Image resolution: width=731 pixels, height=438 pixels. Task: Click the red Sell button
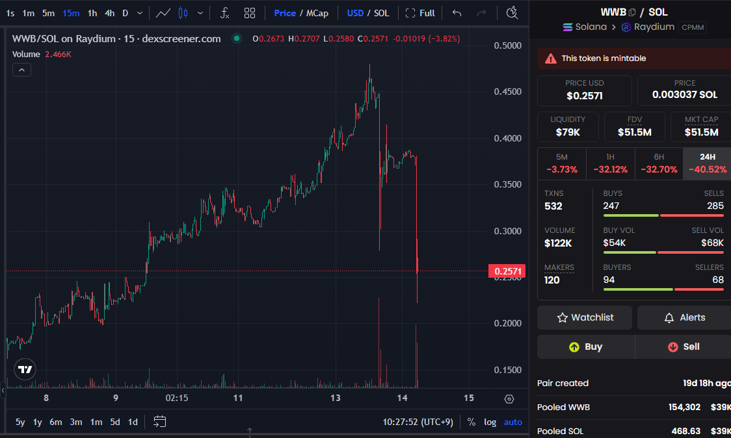pyautogui.click(x=683, y=347)
